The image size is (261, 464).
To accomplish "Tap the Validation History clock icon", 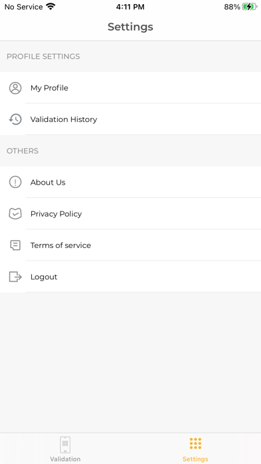I will (x=15, y=119).
